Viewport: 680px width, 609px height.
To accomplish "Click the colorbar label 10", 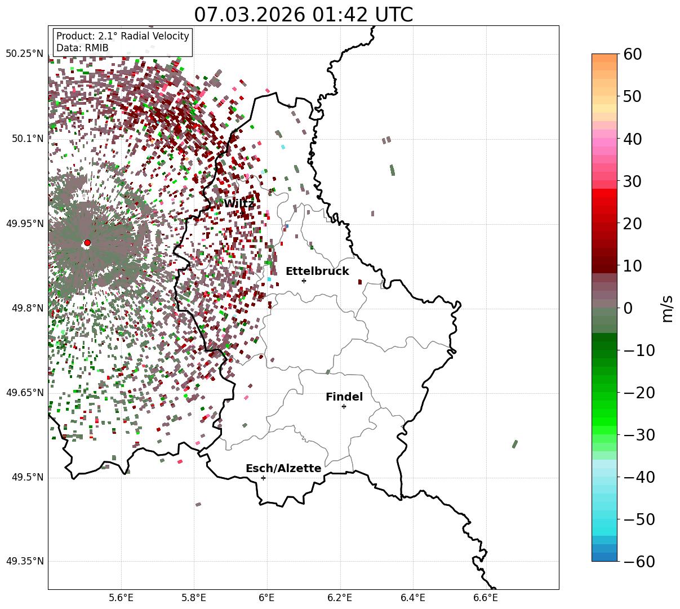I will click(632, 265).
